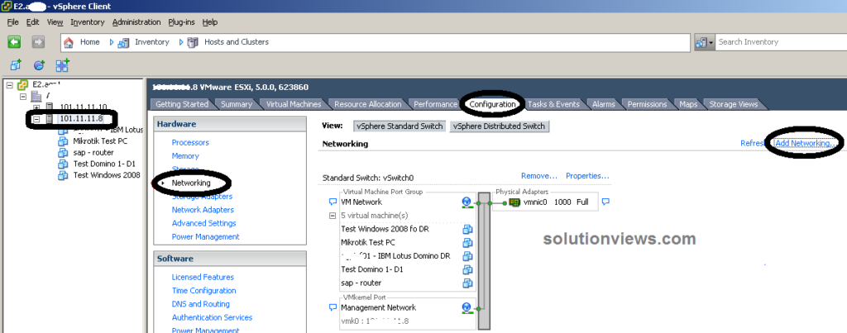Select vSphere Distributed Switch view
This screenshot has width=847, height=333.
pyautogui.click(x=499, y=126)
